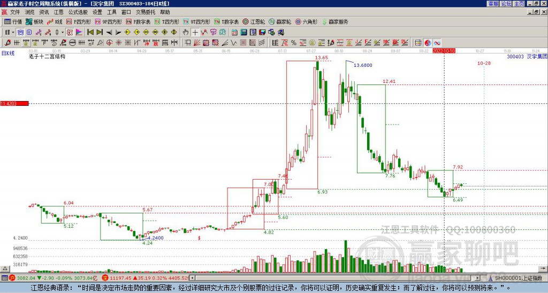Image resolution: width=548 pixels, height=293 pixels.
Task: Open the 资讯 menu
Action: [44, 12]
